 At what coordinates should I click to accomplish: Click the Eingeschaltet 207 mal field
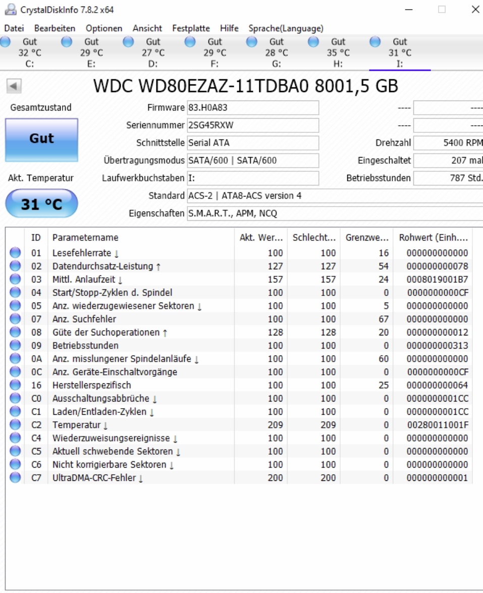448,160
